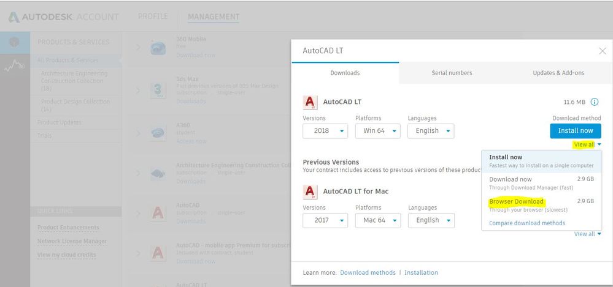
Task: Click the A360 cloud product icon
Action: (x=158, y=133)
